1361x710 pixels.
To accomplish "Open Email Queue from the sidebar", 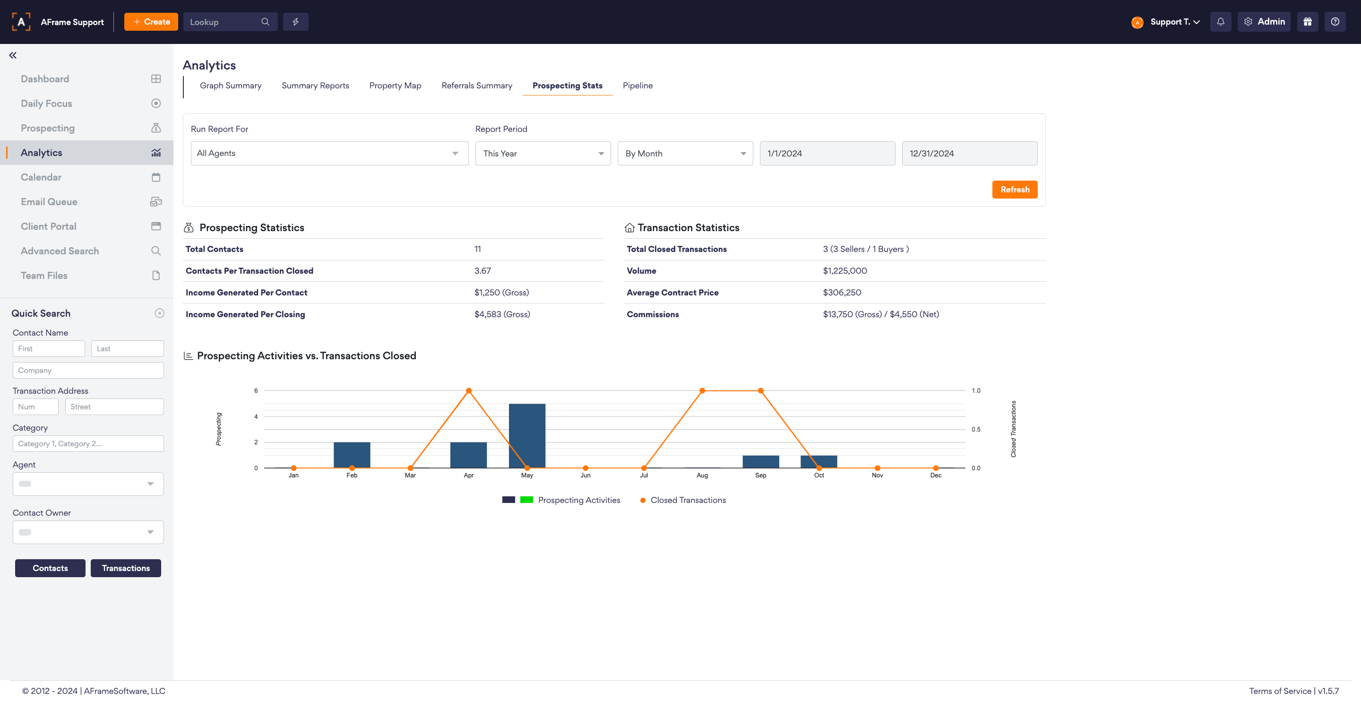I will [49, 201].
